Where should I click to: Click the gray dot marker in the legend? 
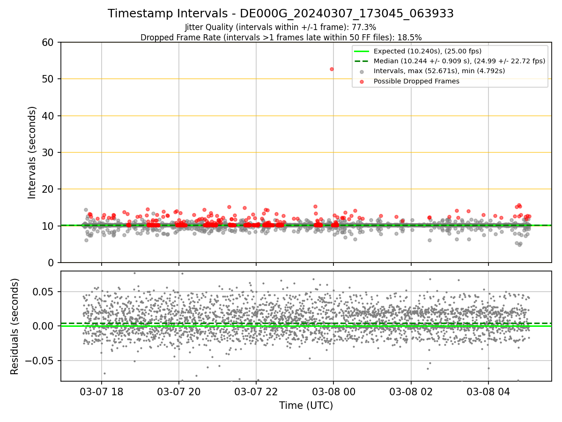[x=362, y=71]
